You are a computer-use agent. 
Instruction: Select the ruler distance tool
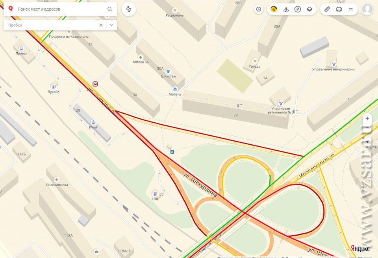click(327, 9)
